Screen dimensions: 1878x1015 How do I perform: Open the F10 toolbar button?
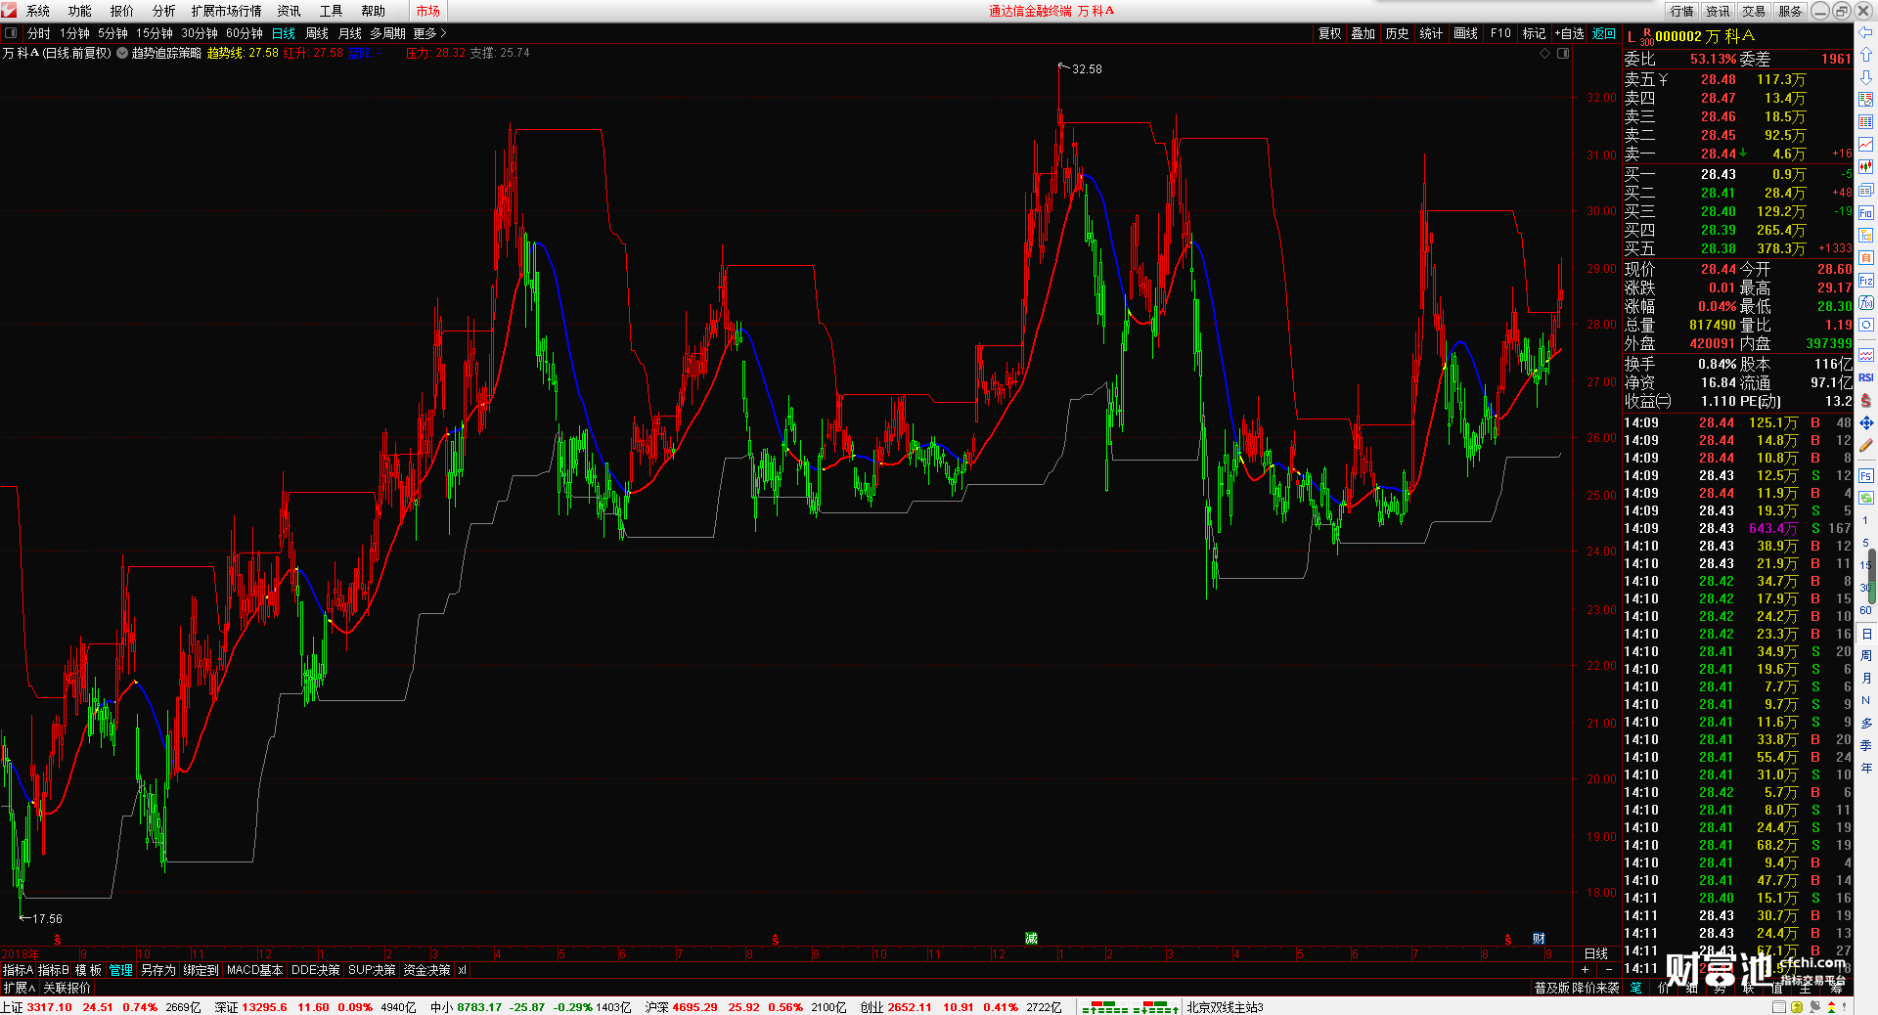[1500, 33]
